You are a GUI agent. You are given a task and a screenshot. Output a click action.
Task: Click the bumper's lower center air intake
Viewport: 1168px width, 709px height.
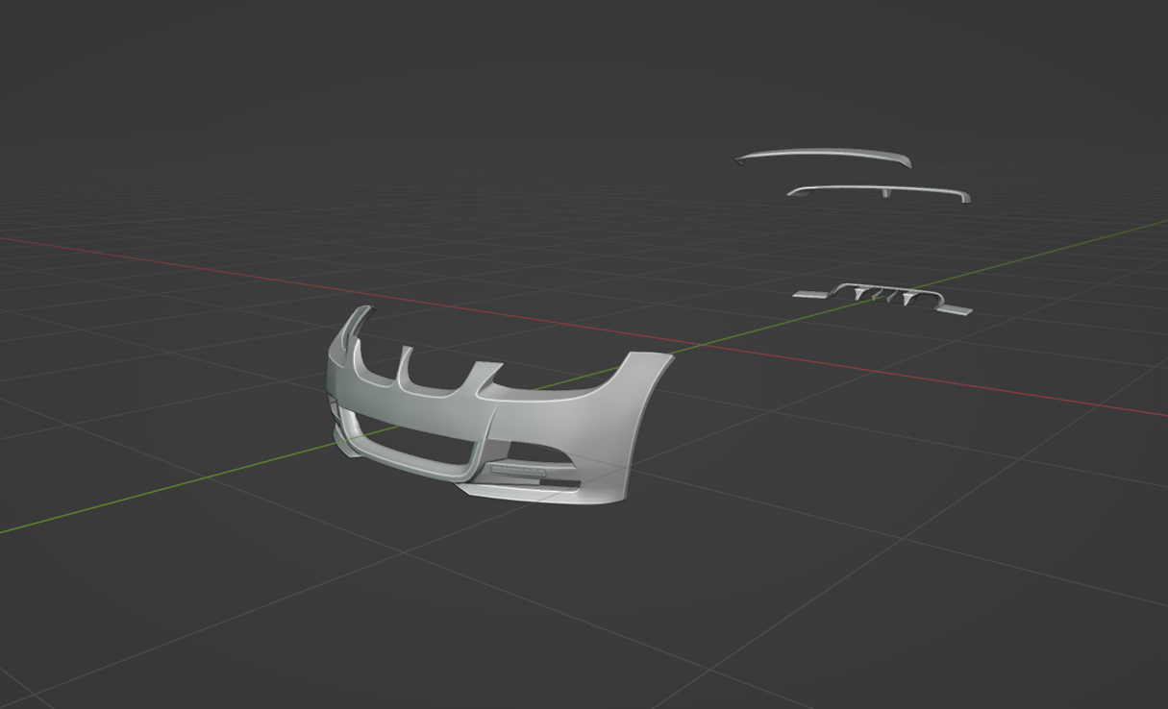pos(413,444)
